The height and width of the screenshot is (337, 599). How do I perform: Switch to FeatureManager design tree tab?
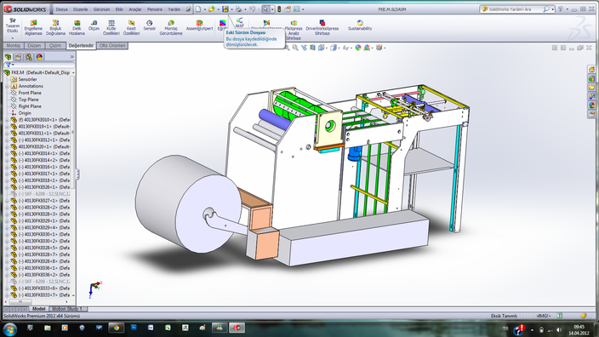[8, 57]
